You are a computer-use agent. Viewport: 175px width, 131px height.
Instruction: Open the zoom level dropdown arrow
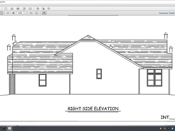(x=25, y=13)
